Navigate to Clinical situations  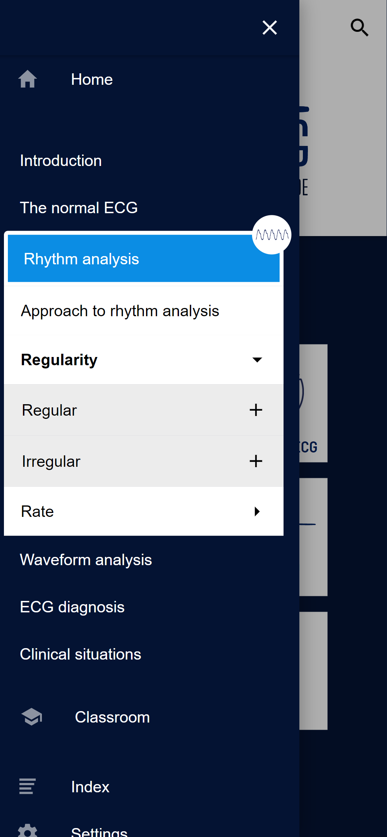pos(81,654)
